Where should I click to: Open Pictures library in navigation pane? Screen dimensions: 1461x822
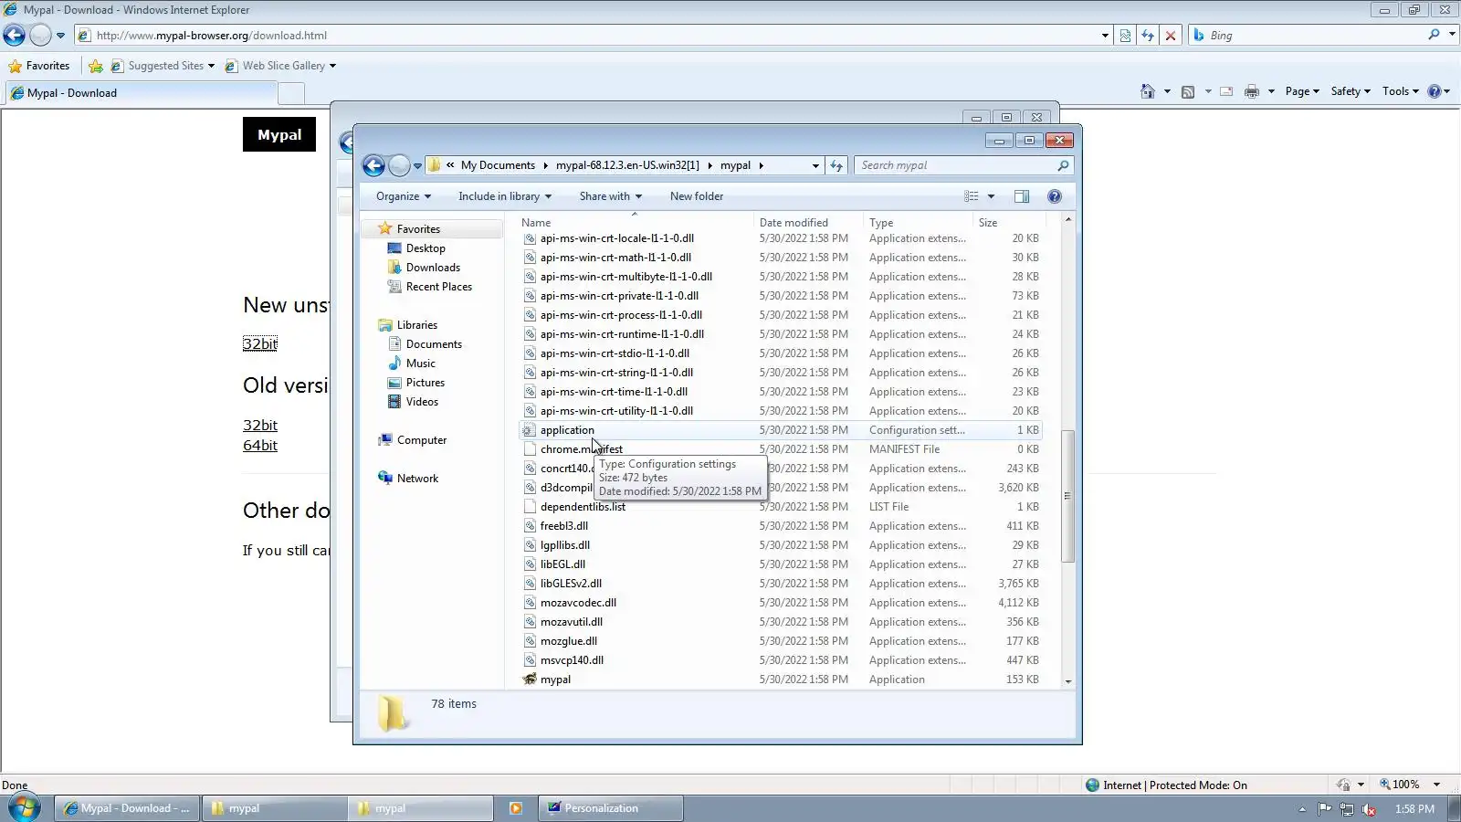426,383
